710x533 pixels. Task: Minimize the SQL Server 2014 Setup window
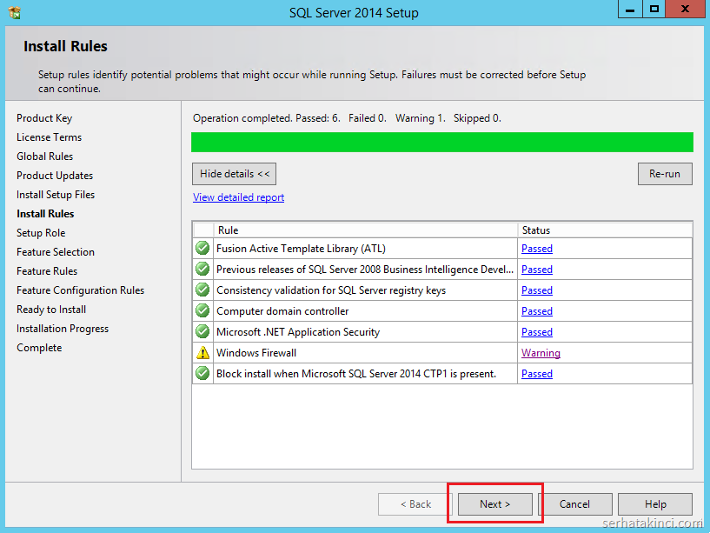[630, 9]
